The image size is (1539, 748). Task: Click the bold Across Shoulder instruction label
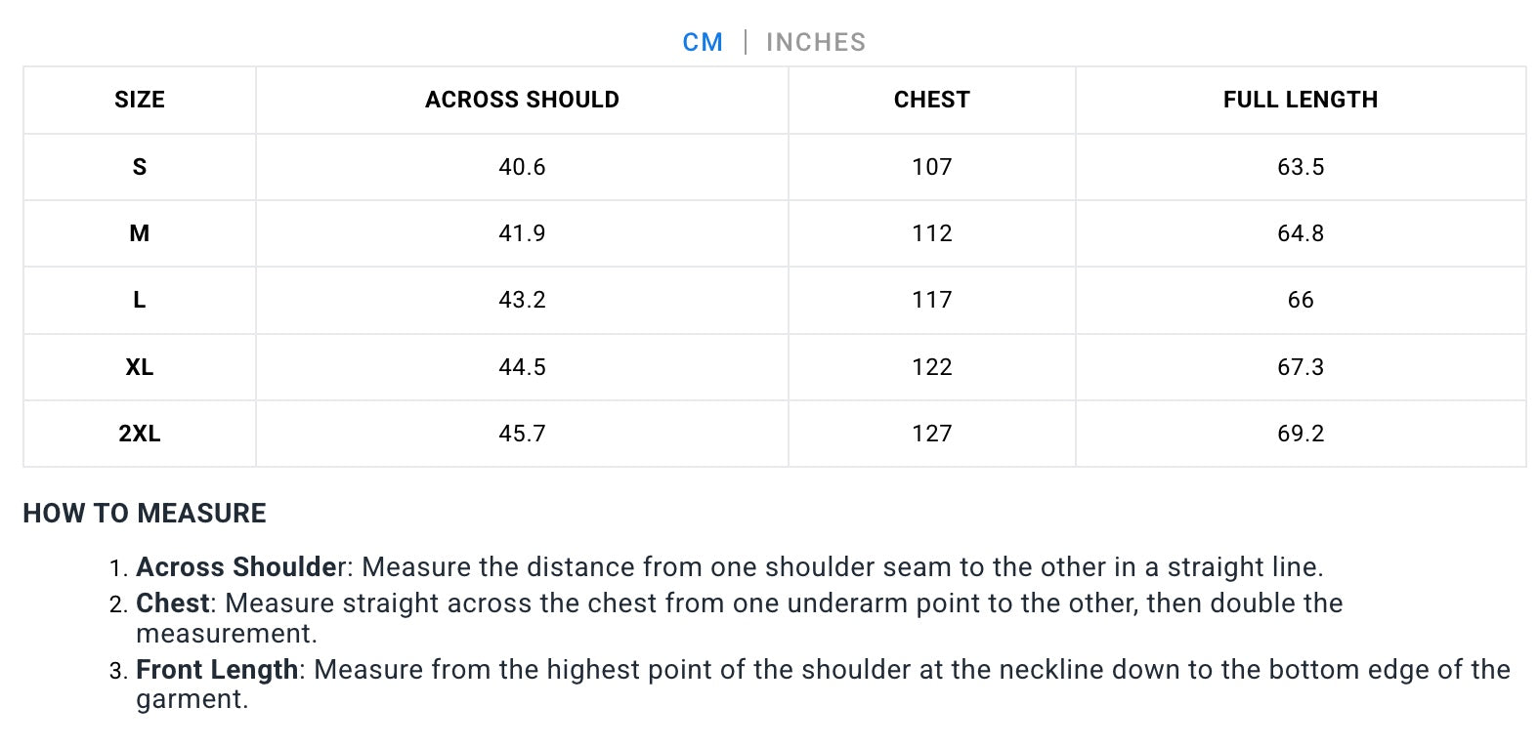pyautogui.click(x=240, y=567)
